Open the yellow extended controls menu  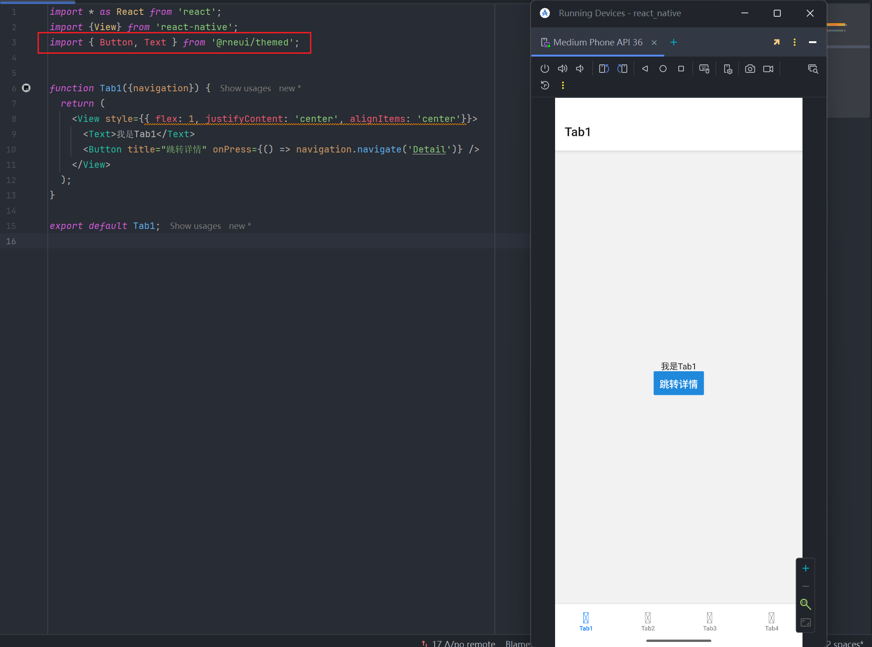point(563,85)
